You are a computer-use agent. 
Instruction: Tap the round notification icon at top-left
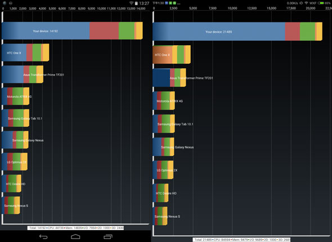[x=5, y=3]
